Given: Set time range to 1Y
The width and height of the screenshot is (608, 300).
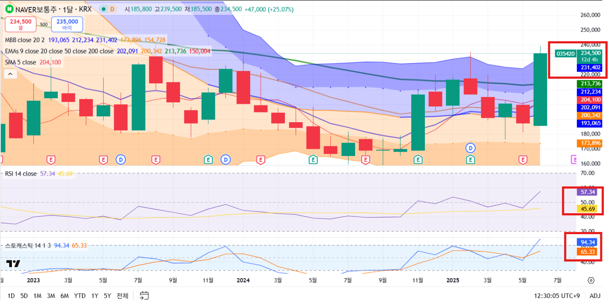Looking at the screenshot, I should pyautogui.click(x=95, y=295).
